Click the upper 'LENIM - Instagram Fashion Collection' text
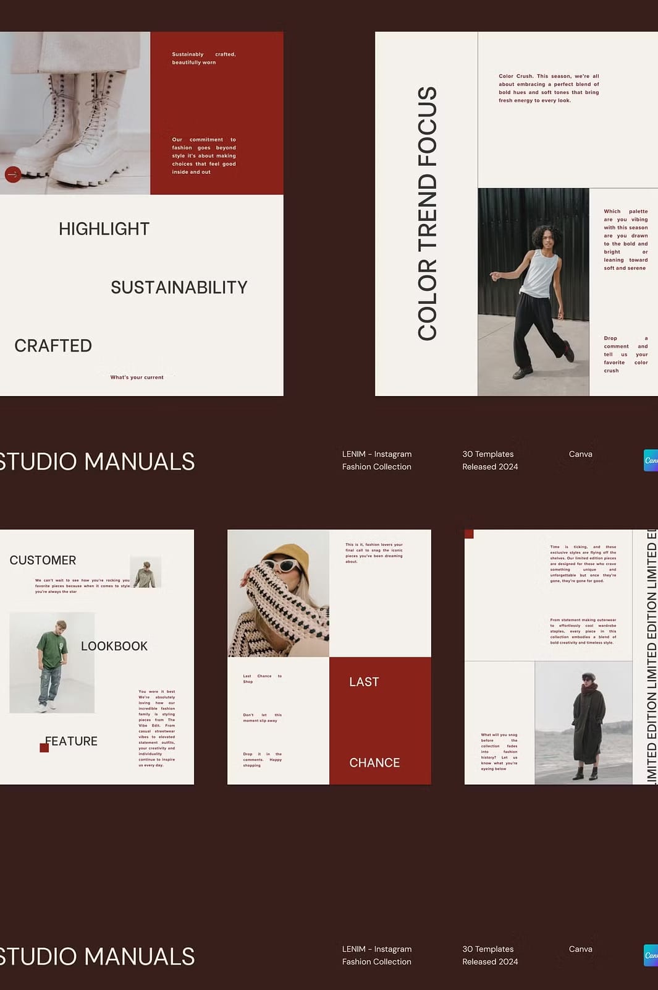The image size is (658, 990). [377, 460]
